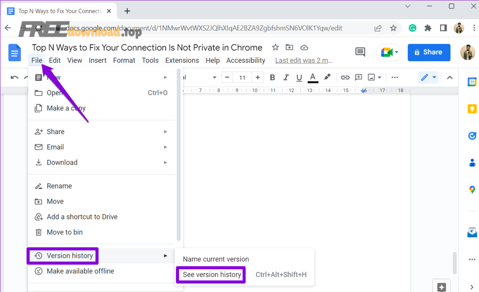Image resolution: width=479 pixels, height=292 pixels.
Task: Toggle bold formatting
Action: [x=272, y=77]
